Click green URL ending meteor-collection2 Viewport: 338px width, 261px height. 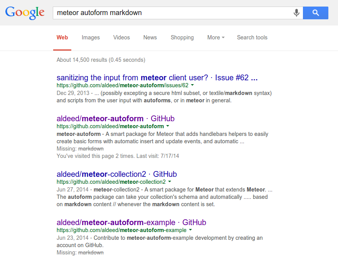click(x=111, y=182)
